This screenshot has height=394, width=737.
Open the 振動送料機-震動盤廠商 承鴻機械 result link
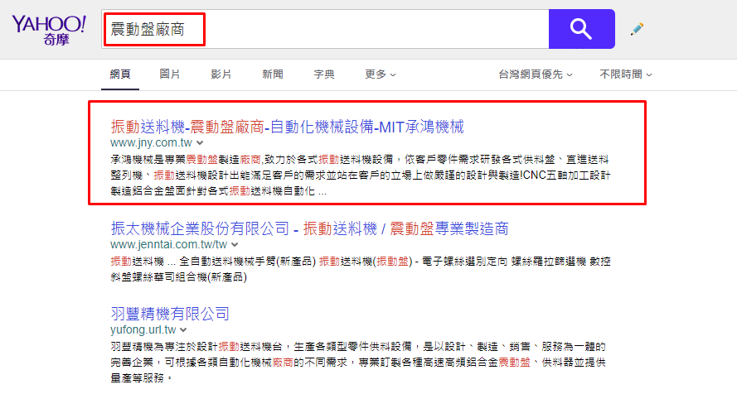287,127
